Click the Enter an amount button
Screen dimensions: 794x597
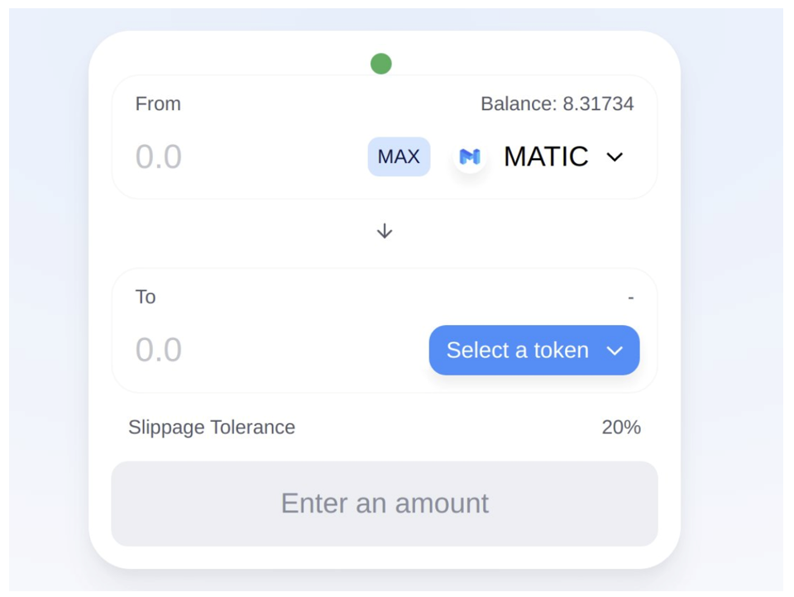[x=385, y=504]
